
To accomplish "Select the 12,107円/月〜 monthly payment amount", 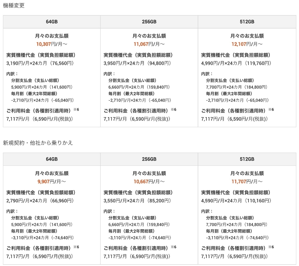I will [x=247, y=44].
